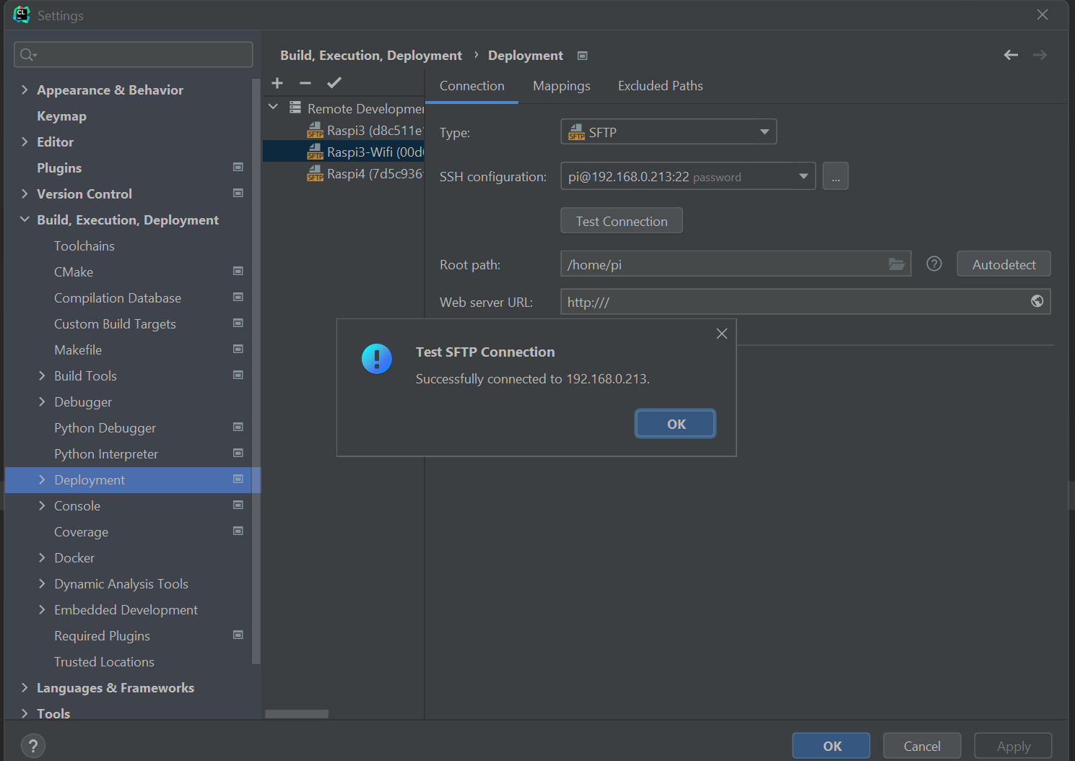Open SSH configurations ellipsis button
Image resolution: width=1075 pixels, height=761 pixels.
(x=835, y=176)
